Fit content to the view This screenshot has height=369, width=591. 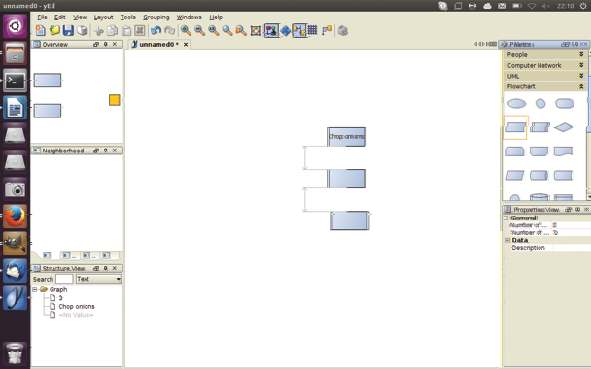point(256,30)
